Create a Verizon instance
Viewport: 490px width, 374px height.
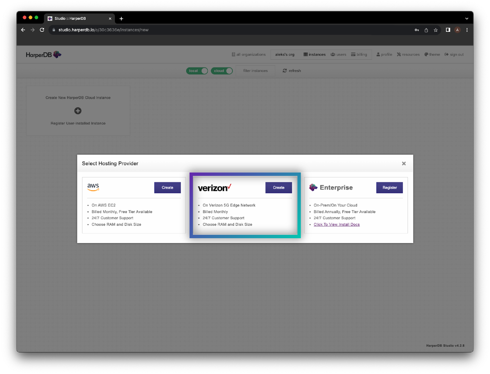pos(279,188)
